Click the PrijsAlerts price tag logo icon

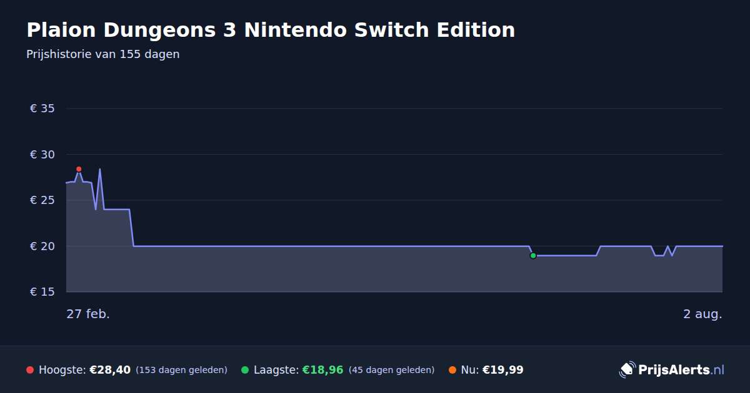tap(627, 370)
